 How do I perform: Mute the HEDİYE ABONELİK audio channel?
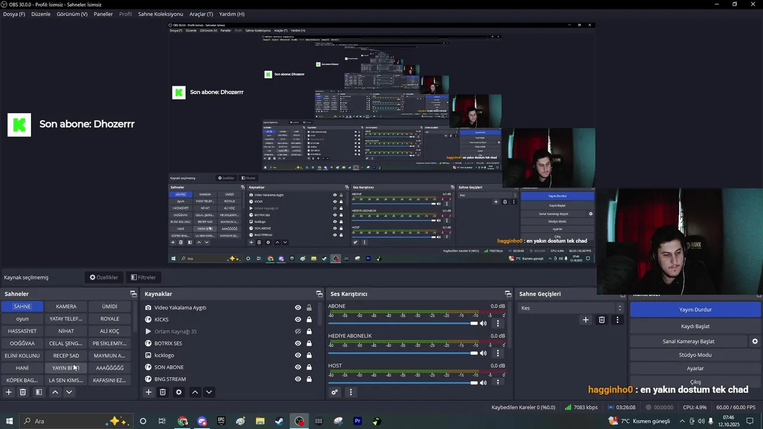click(x=483, y=353)
